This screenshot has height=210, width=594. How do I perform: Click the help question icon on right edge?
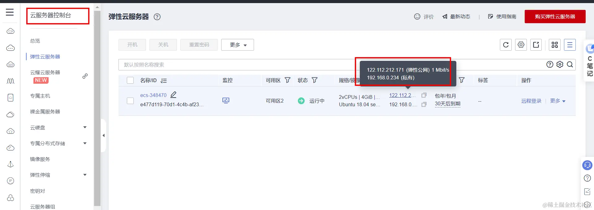pos(587,178)
